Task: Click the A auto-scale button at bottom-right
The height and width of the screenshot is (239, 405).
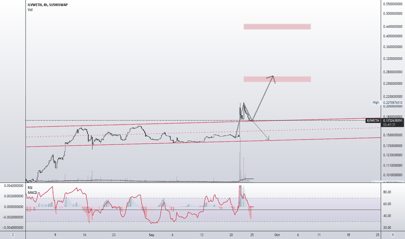Action: 393,235
